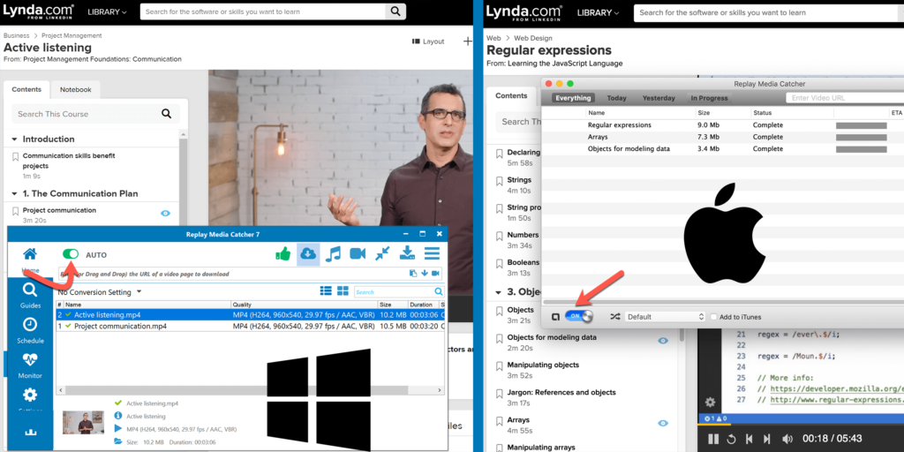Select Contents tab on Active listening page
Image resolution: width=904 pixels, height=452 pixels.
pyautogui.click(x=26, y=89)
